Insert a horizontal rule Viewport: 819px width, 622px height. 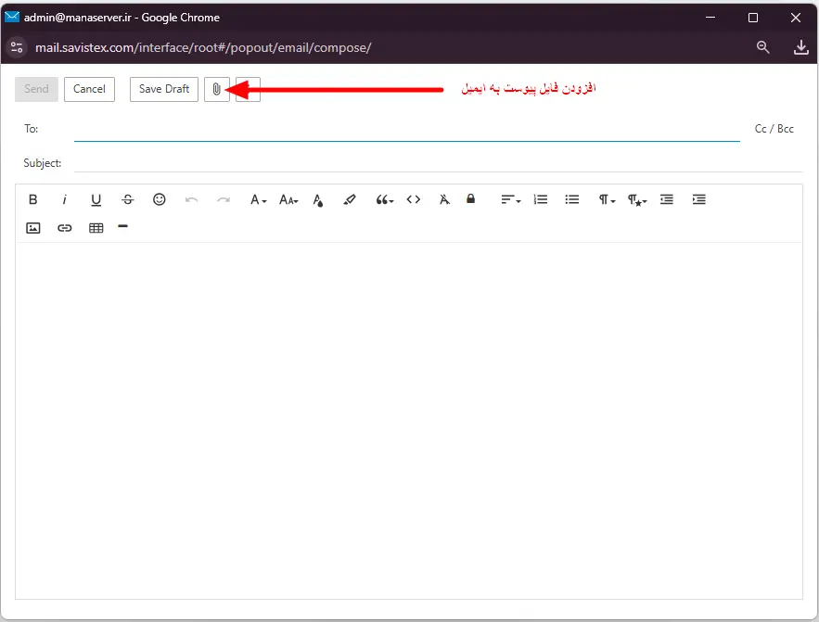(x=123, y=227)
